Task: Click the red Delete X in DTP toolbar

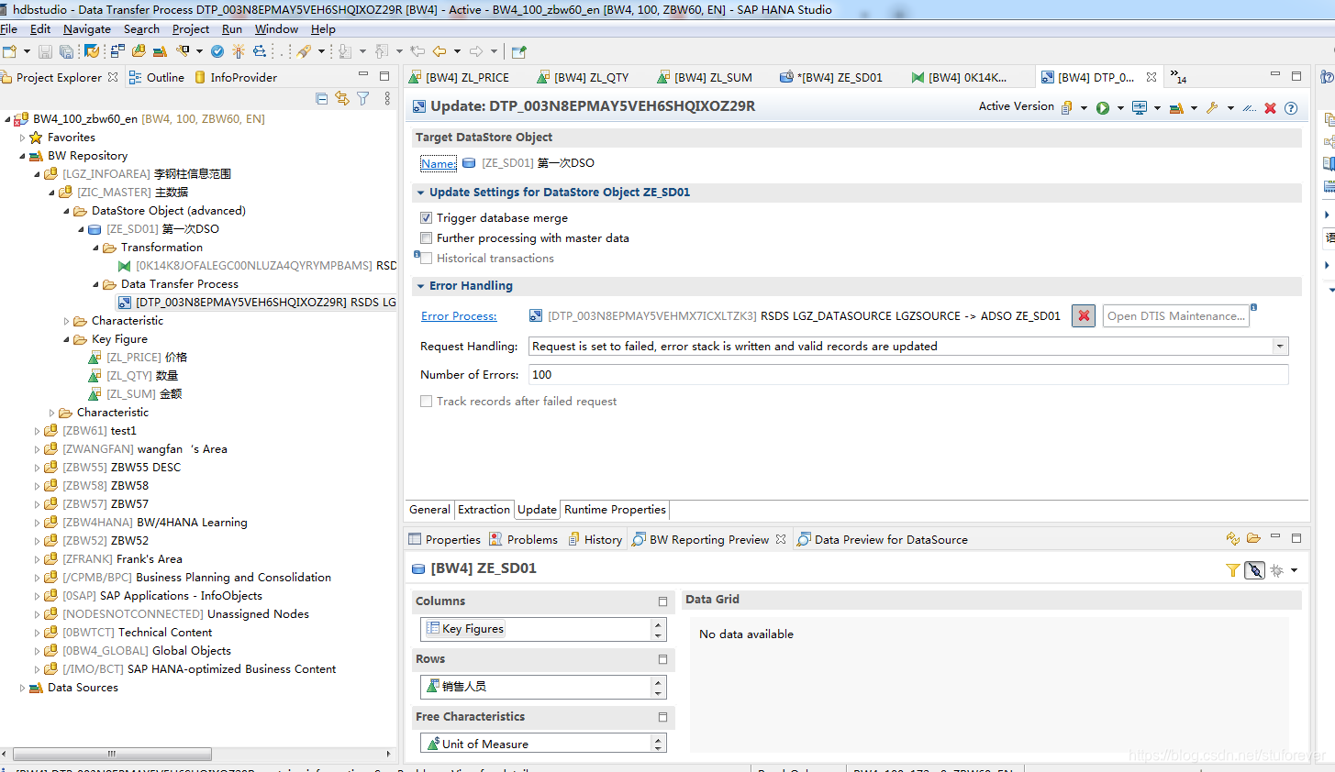Action: [x=1270, y=108]
